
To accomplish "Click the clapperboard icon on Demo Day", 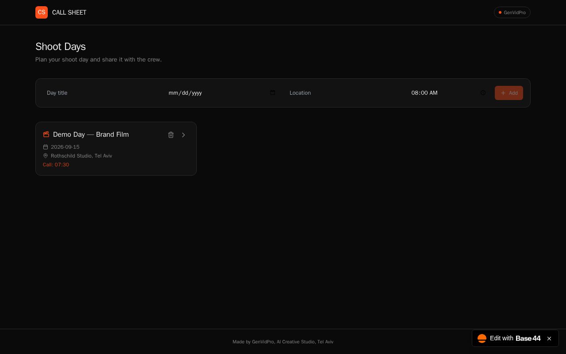I will (x=46, y=135).
